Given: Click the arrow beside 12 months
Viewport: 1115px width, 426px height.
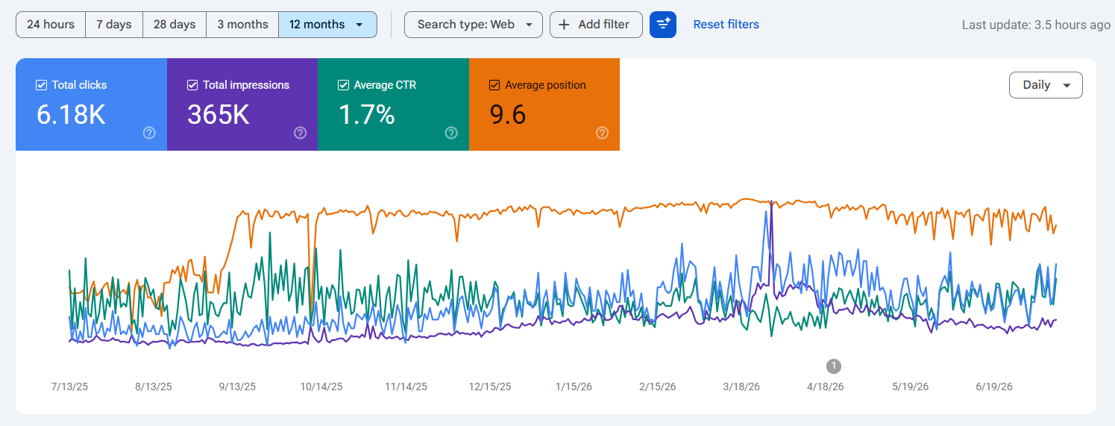Looking at the screenshot, I should coord(359,25).
